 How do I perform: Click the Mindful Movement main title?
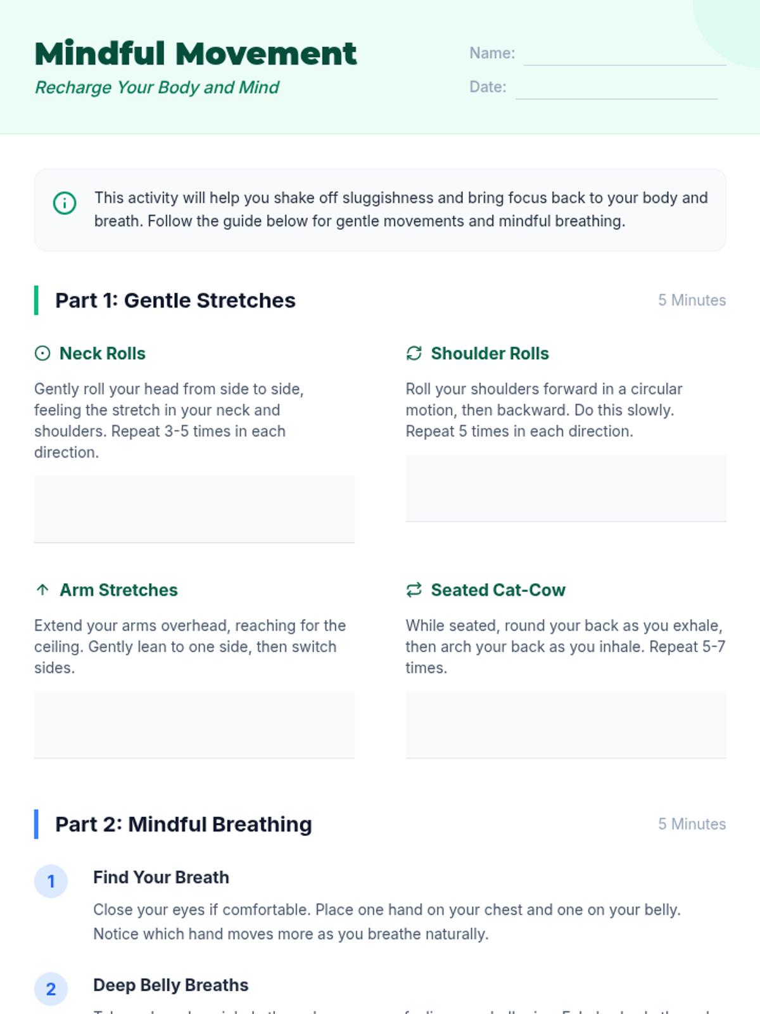(196, 54)
